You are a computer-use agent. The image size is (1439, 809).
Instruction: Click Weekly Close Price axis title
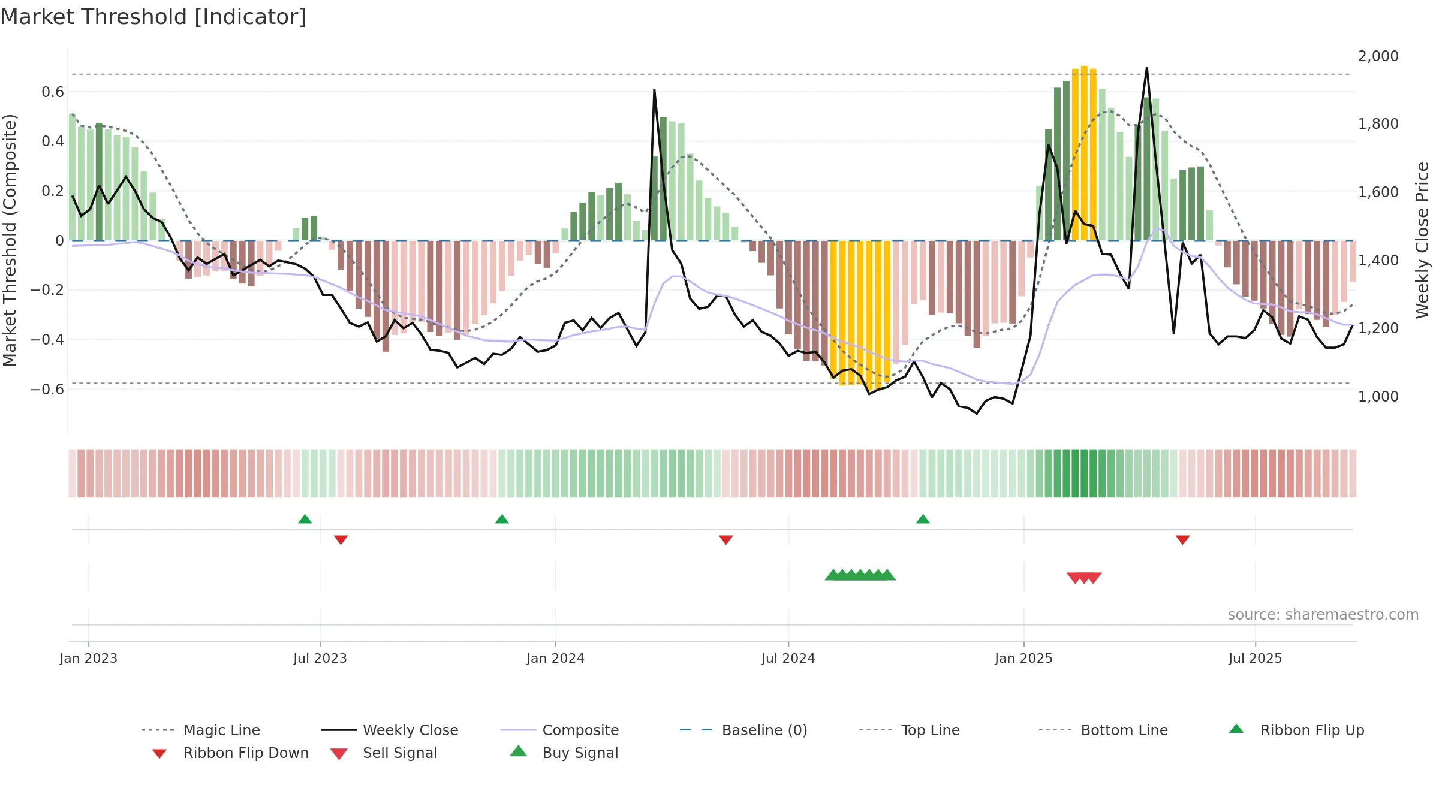pyautogui.click(x=1422, y=240)
